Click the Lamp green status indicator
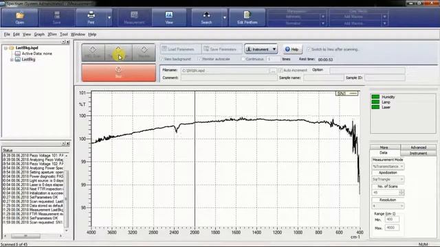 coord(375,102)
